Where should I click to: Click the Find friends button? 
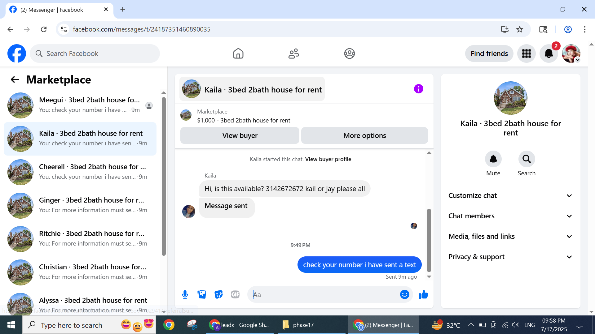[489, 54]
